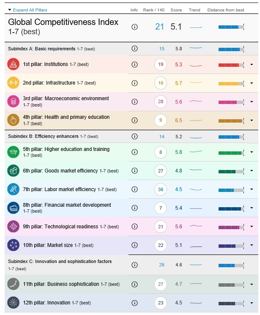Click the Macroeconomic environment coin icon
This screenshot has width=260, height=315.
point(13,101)
